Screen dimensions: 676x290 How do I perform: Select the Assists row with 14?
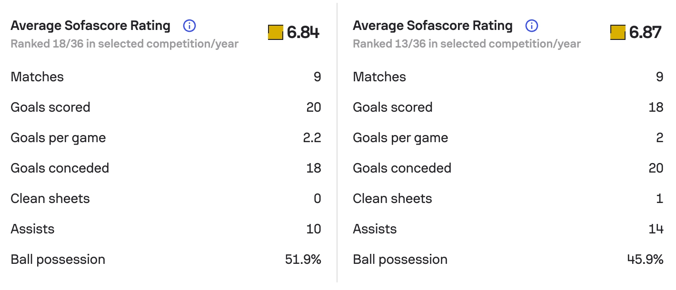pyautogui.click(x=507, y=229)
